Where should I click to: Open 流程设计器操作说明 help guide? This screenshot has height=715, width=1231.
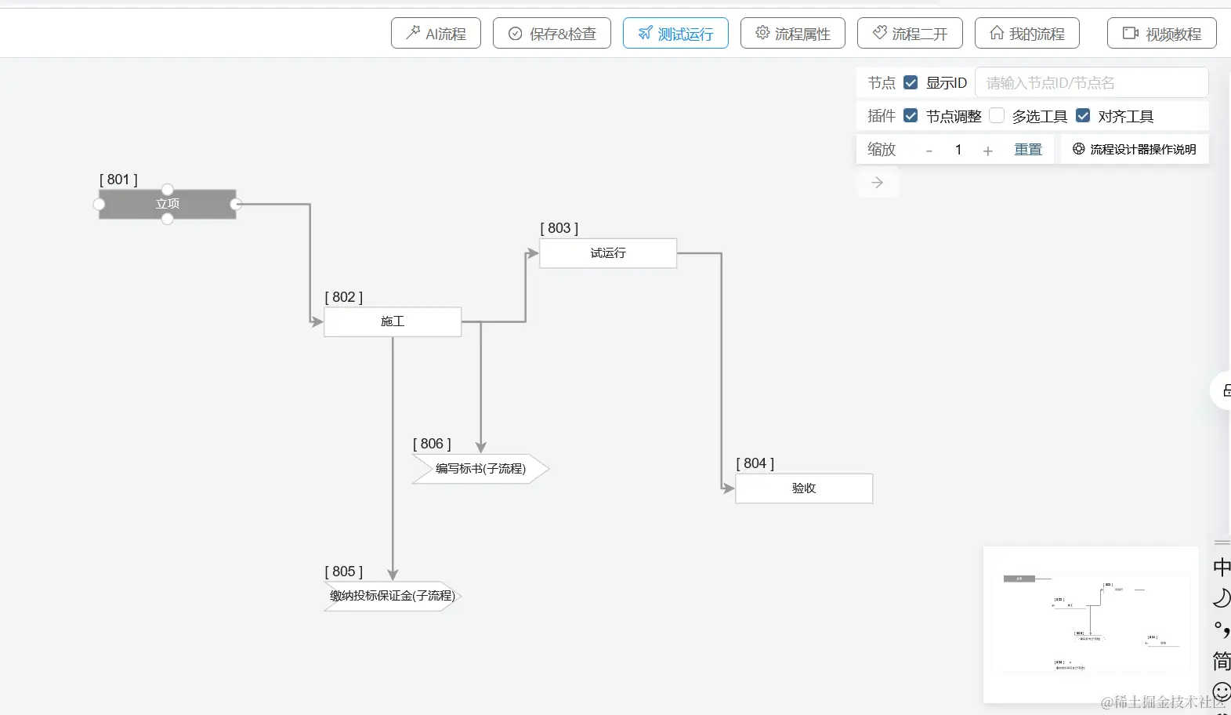pyautogui.click(x=1135, y=149)
